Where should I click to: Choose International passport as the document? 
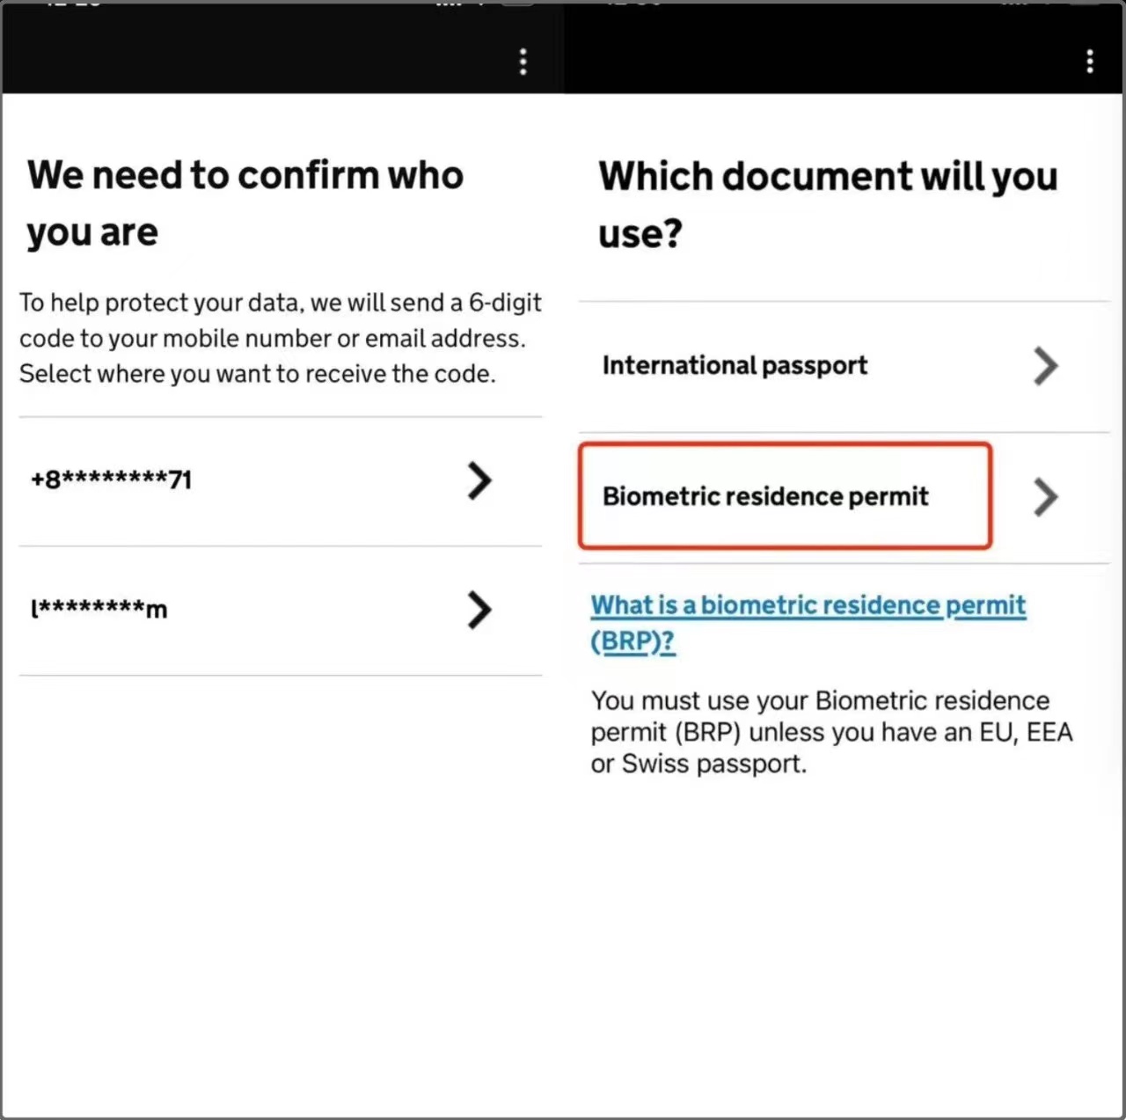pyautogui.click(x=735, y=366)
